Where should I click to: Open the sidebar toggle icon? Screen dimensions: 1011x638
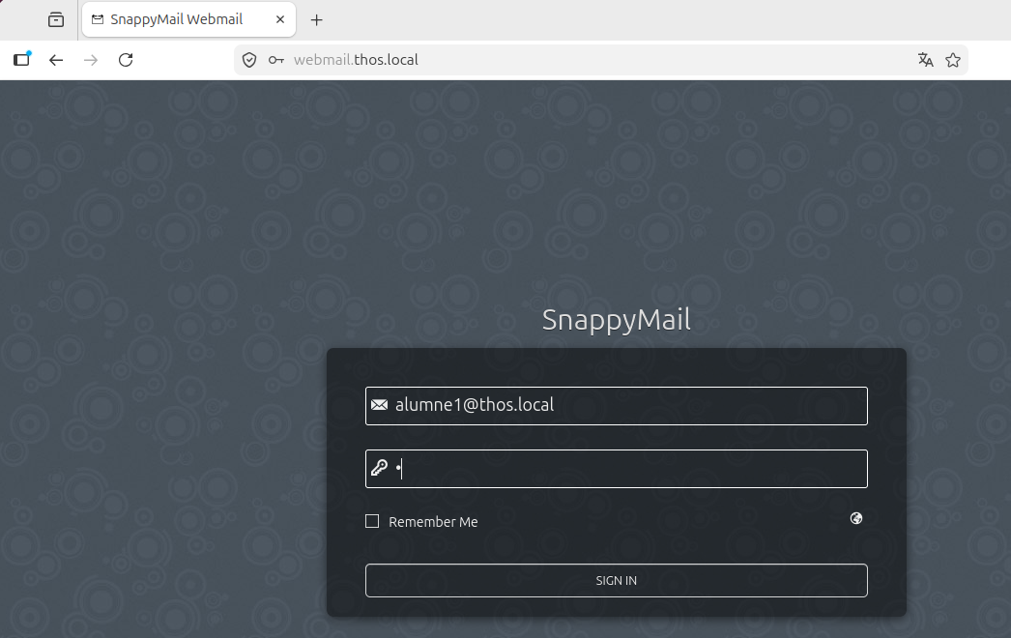(22, 59)
